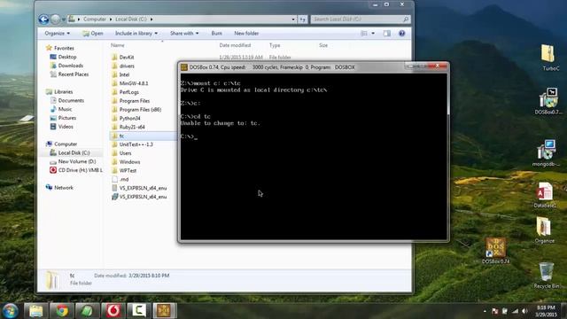Open view options dropdown arrow
This screenshot has height=319, width=567.
[x=373, y=34]
